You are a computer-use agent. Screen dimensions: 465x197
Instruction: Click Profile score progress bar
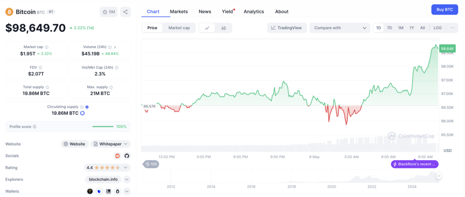(103, 127)
